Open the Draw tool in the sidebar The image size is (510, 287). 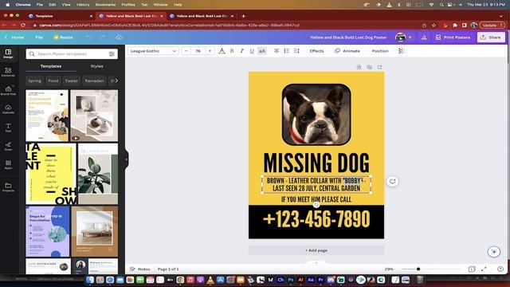tap(8, 146)
